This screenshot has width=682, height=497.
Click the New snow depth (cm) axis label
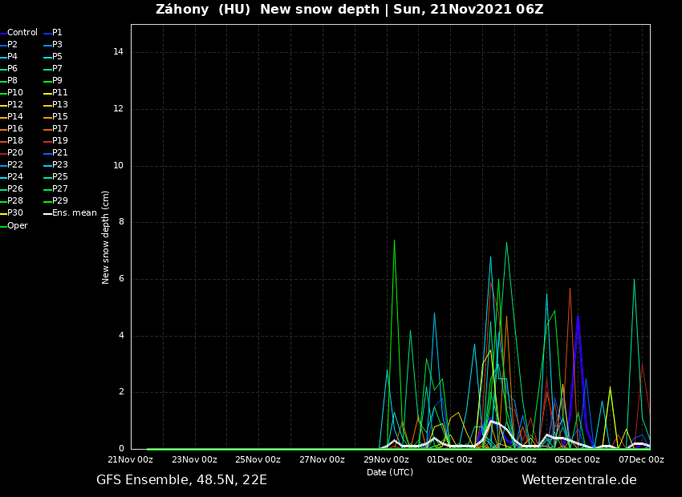point(106,237)
